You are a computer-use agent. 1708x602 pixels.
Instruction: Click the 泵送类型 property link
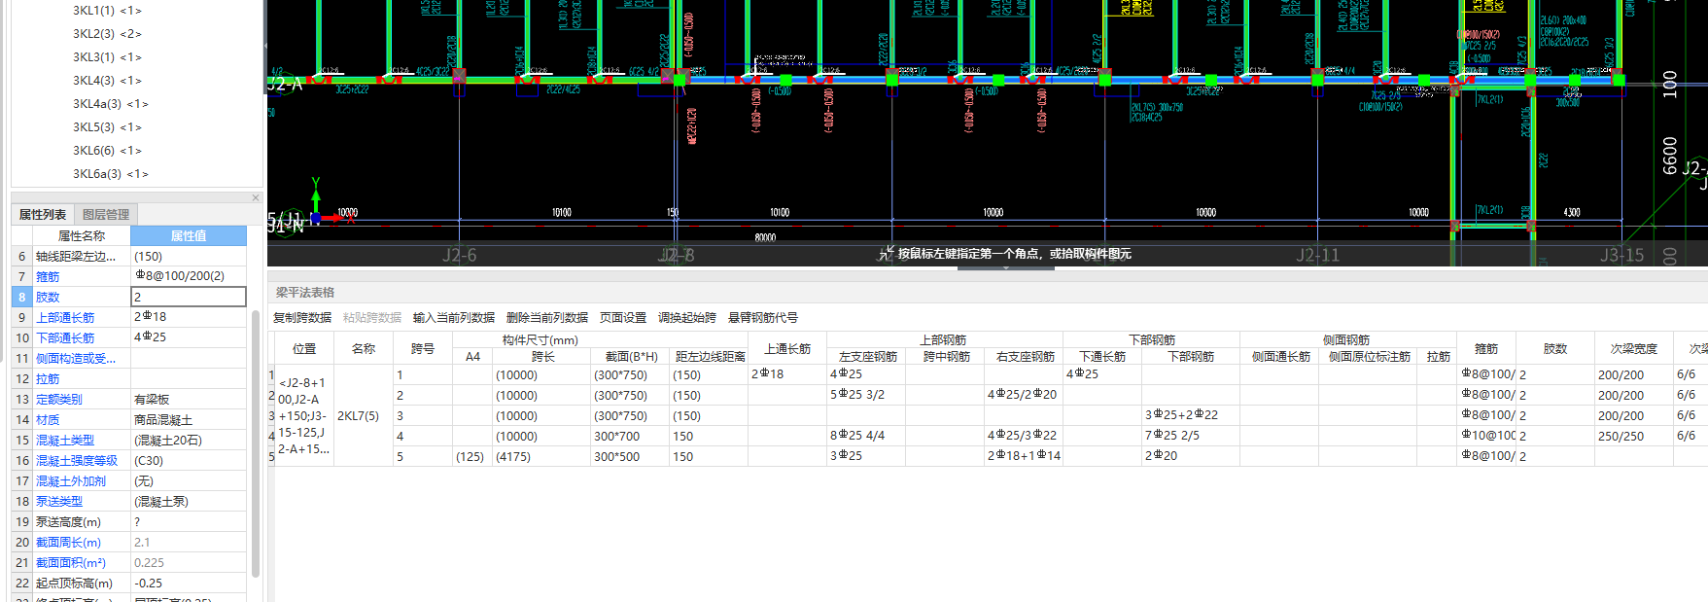pyautogui.click(x=59, y=502)
